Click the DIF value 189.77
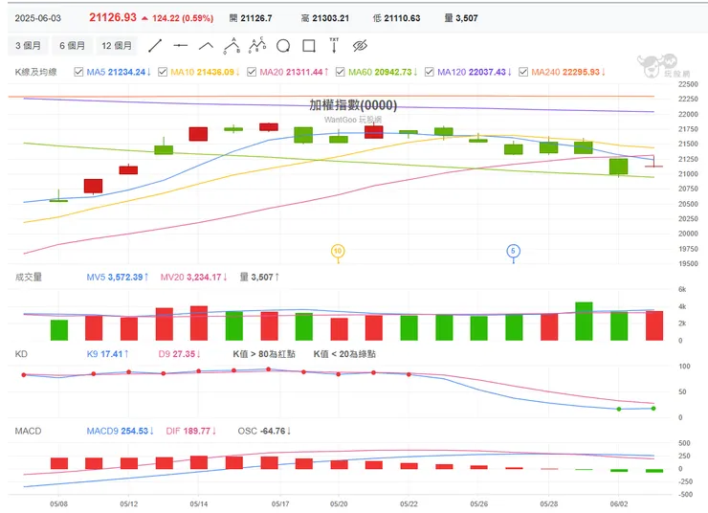 pyautogui.click(x=197, y=431)
